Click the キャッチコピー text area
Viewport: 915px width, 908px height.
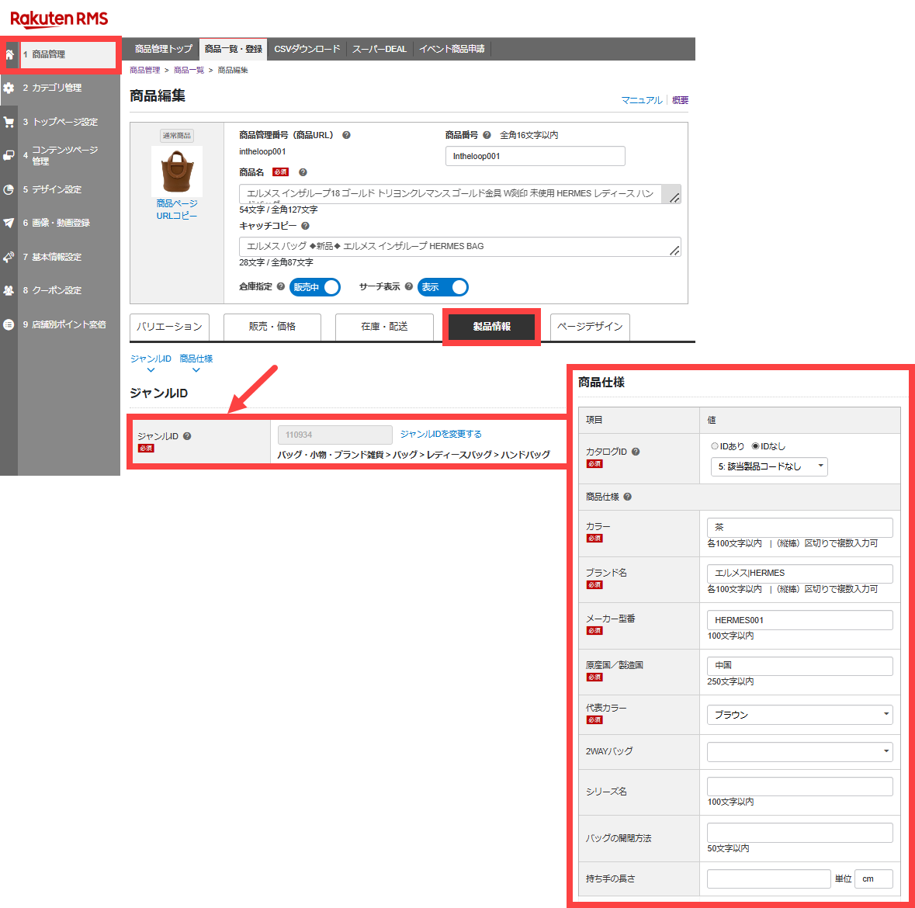tap(460, 247)
